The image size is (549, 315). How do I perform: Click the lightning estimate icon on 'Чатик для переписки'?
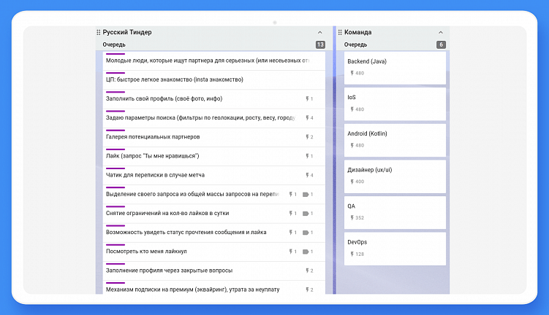(x=307, y=175)
